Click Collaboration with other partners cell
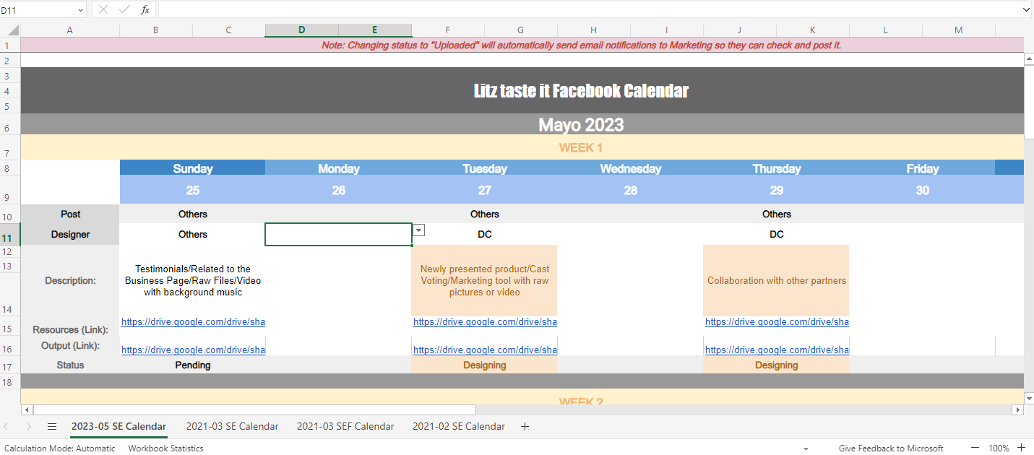The image size is (1034, 455). pyautogui.click(x=777, y=280)
